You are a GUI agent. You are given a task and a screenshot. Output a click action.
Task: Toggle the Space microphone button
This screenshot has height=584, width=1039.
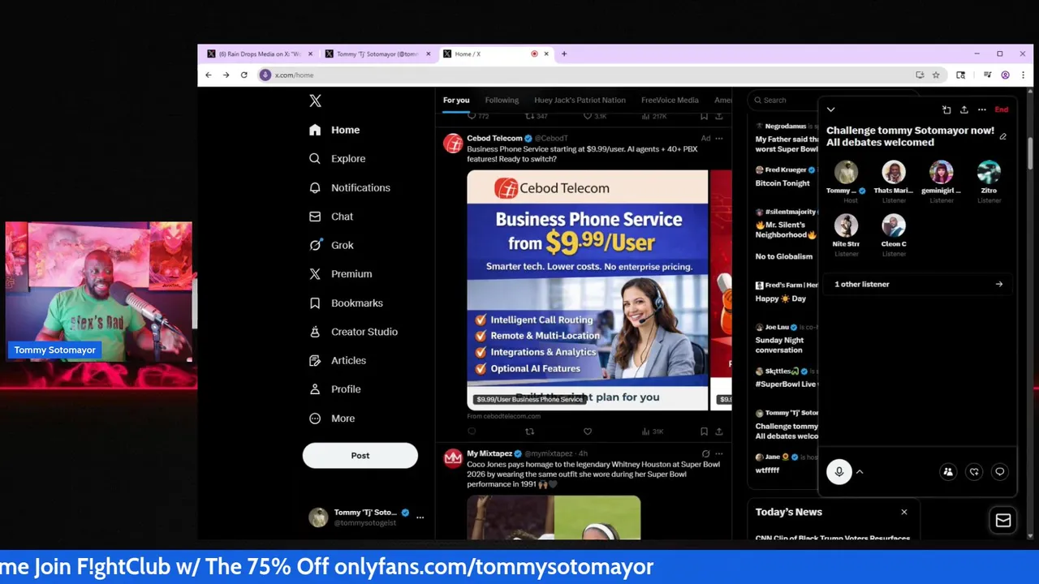pyautogui.click(x=839, y=472)
